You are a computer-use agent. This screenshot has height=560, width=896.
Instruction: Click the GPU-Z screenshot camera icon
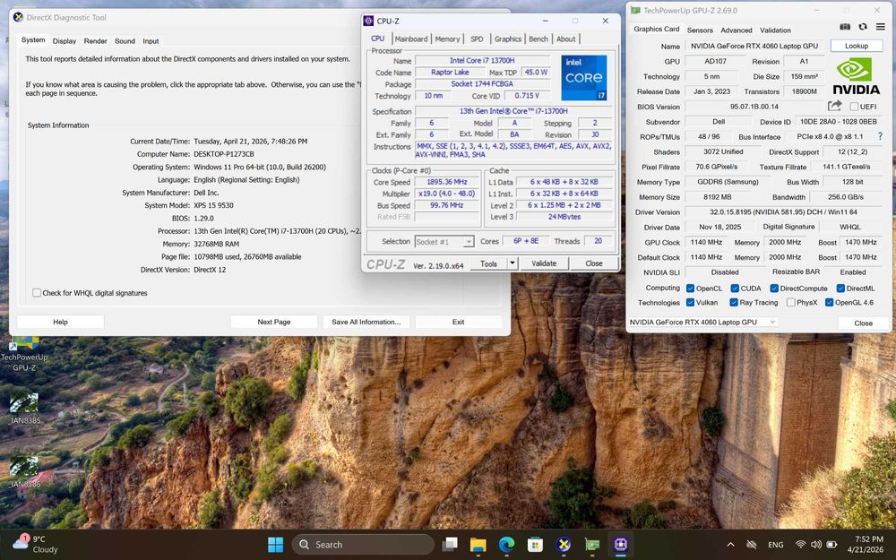point(845,27)
